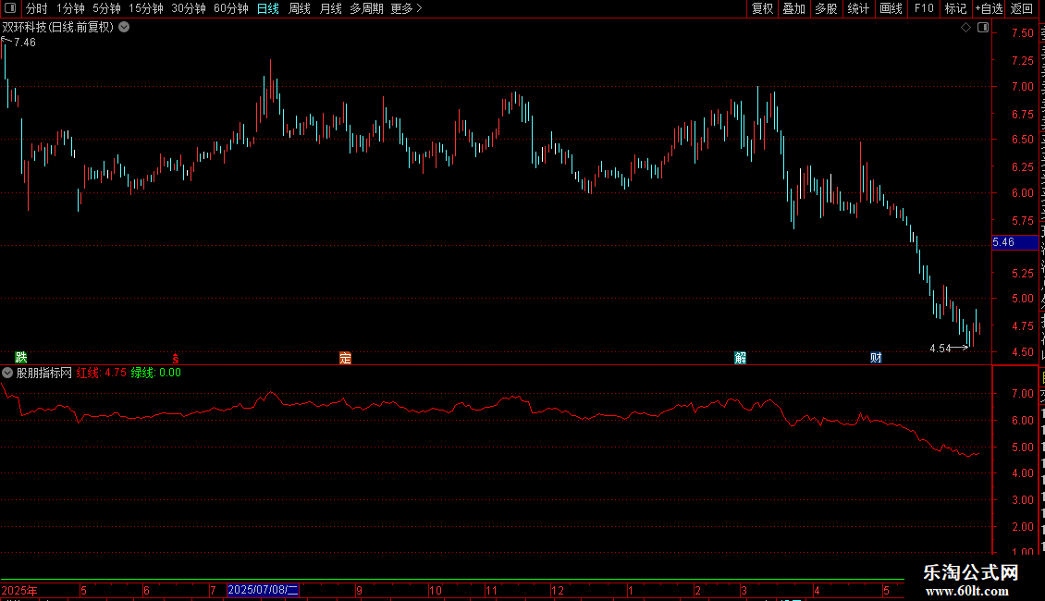Open the 复权 adjustment options
1045x601 pixels.
pos(762,8)
